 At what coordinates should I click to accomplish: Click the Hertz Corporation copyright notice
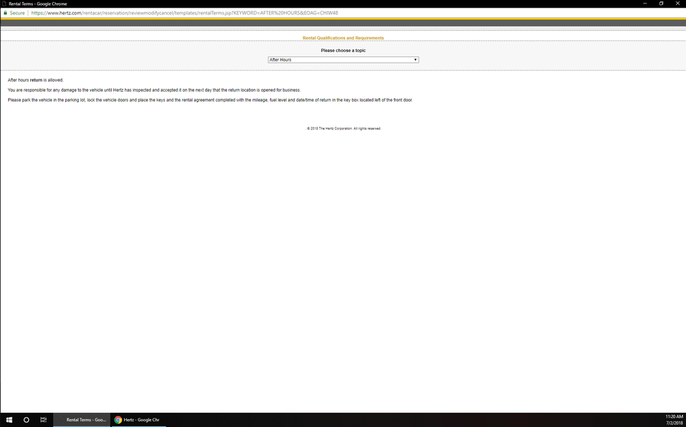[344, 128]
